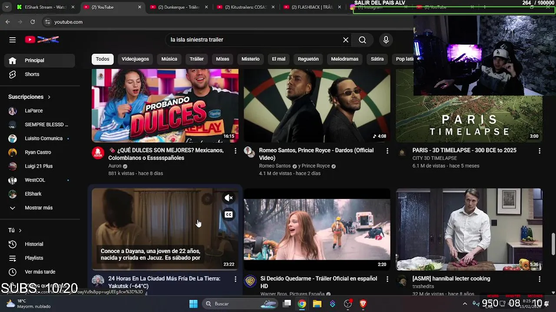Image resolution: width=556 pixels, height=312 pixels.
Task: Select the El mal filter chip
Action: point(278,59)
